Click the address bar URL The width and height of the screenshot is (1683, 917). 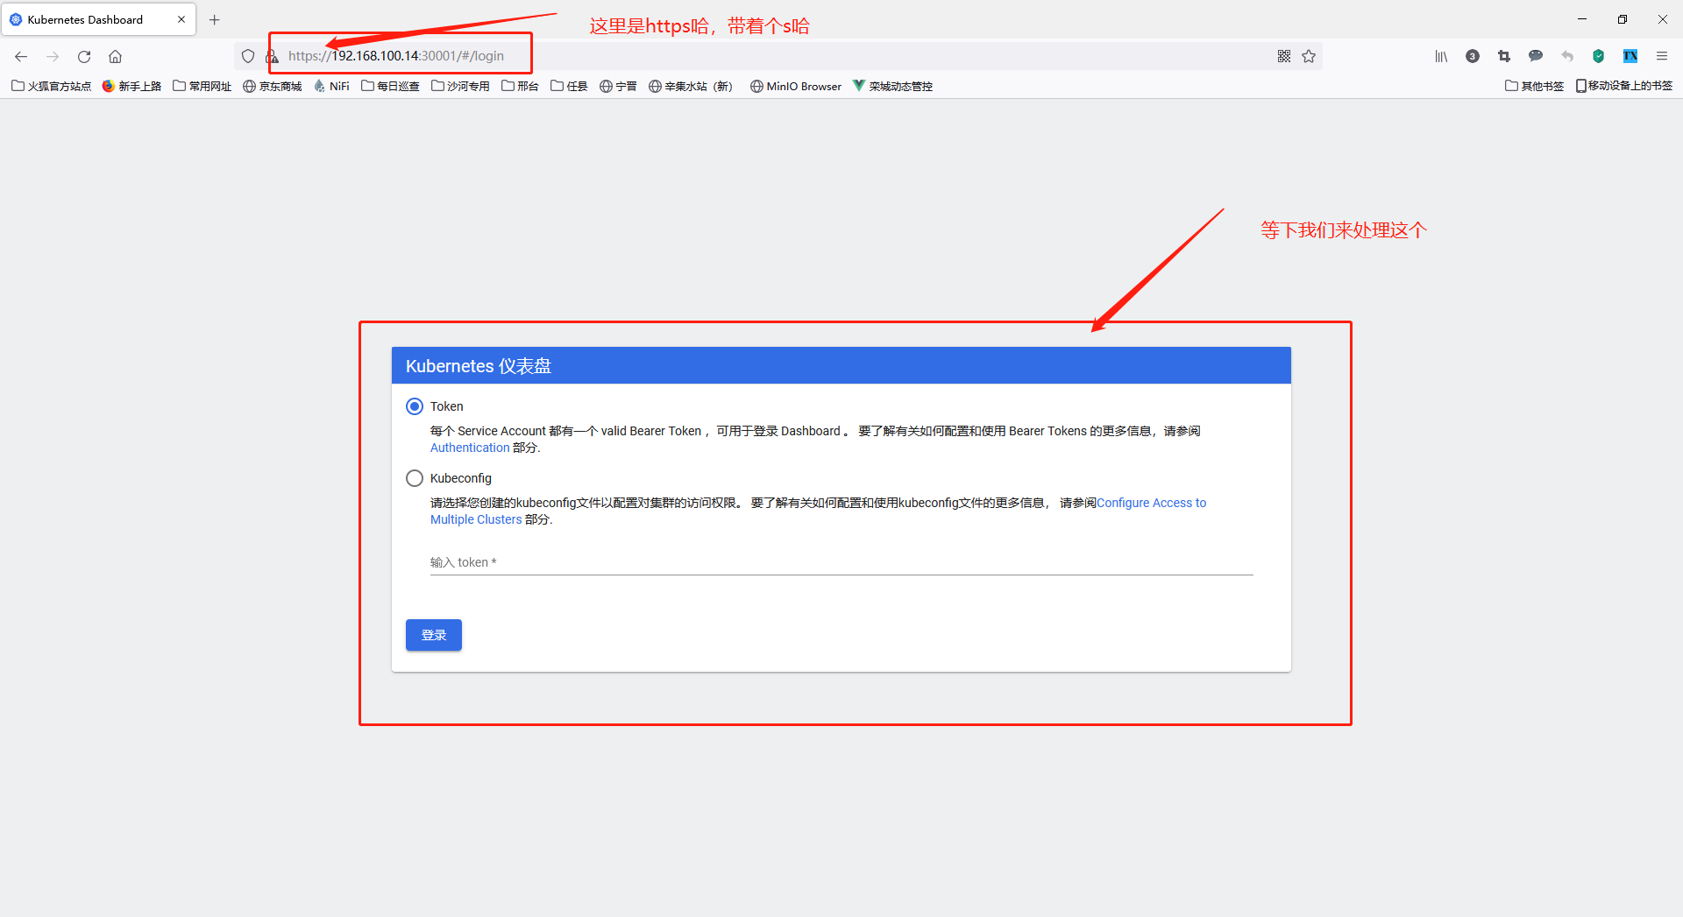(x=396, y=56)
